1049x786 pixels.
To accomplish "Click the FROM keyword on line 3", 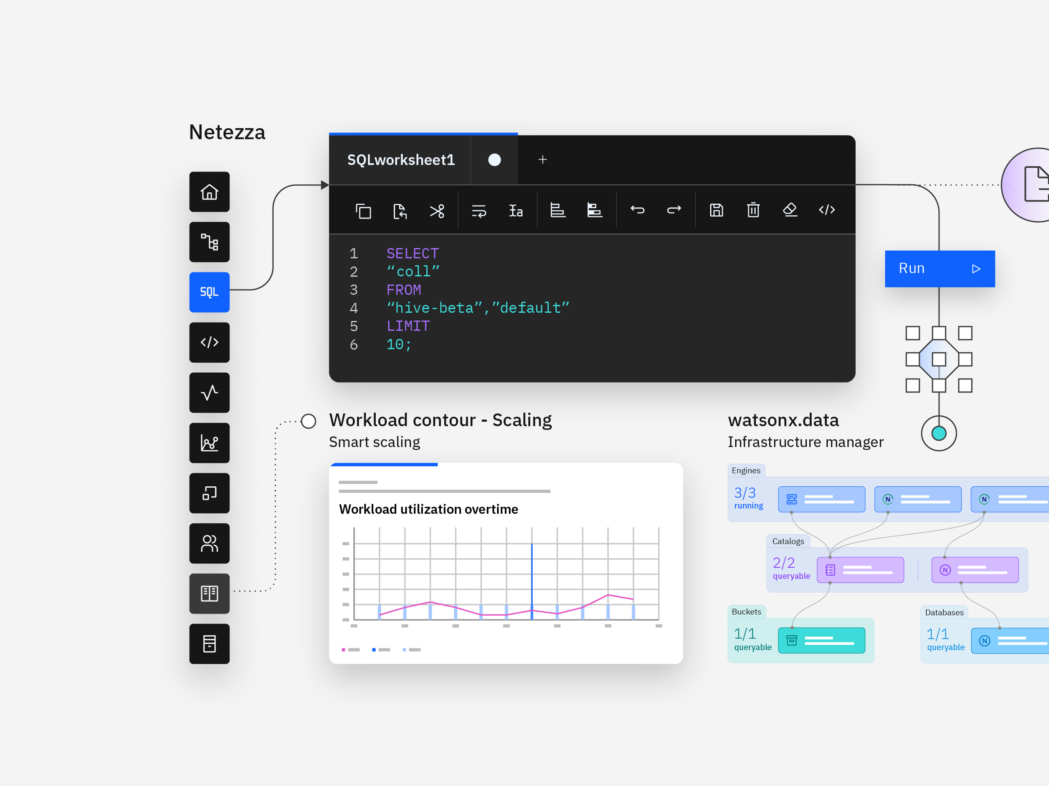I will 404,290.
